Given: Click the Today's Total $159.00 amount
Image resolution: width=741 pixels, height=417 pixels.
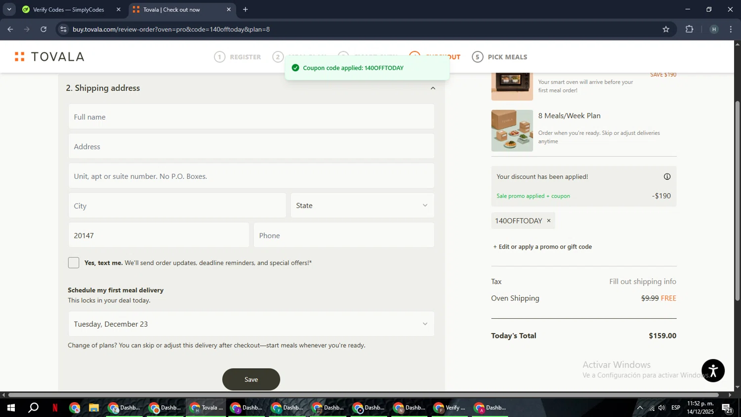Looking at the screenshot, I should point(662,335).
